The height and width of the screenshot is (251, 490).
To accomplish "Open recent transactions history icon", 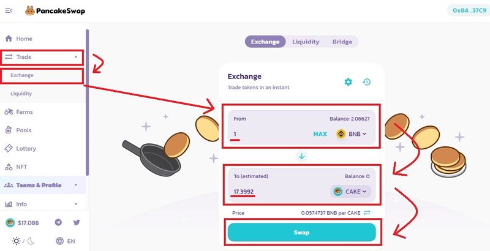I will 366,82.
